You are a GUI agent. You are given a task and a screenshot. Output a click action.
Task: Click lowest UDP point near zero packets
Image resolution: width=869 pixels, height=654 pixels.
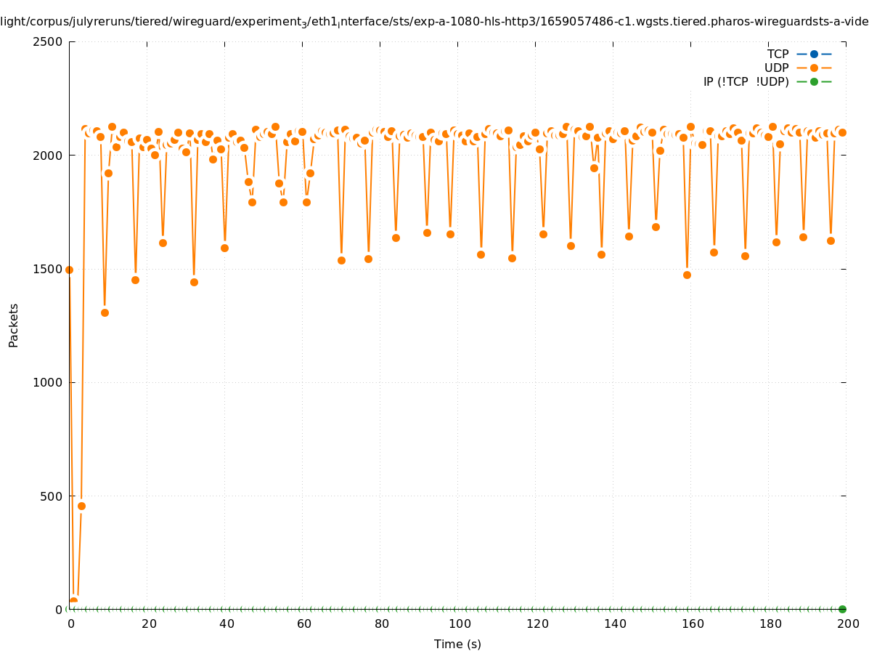(73, 601)
